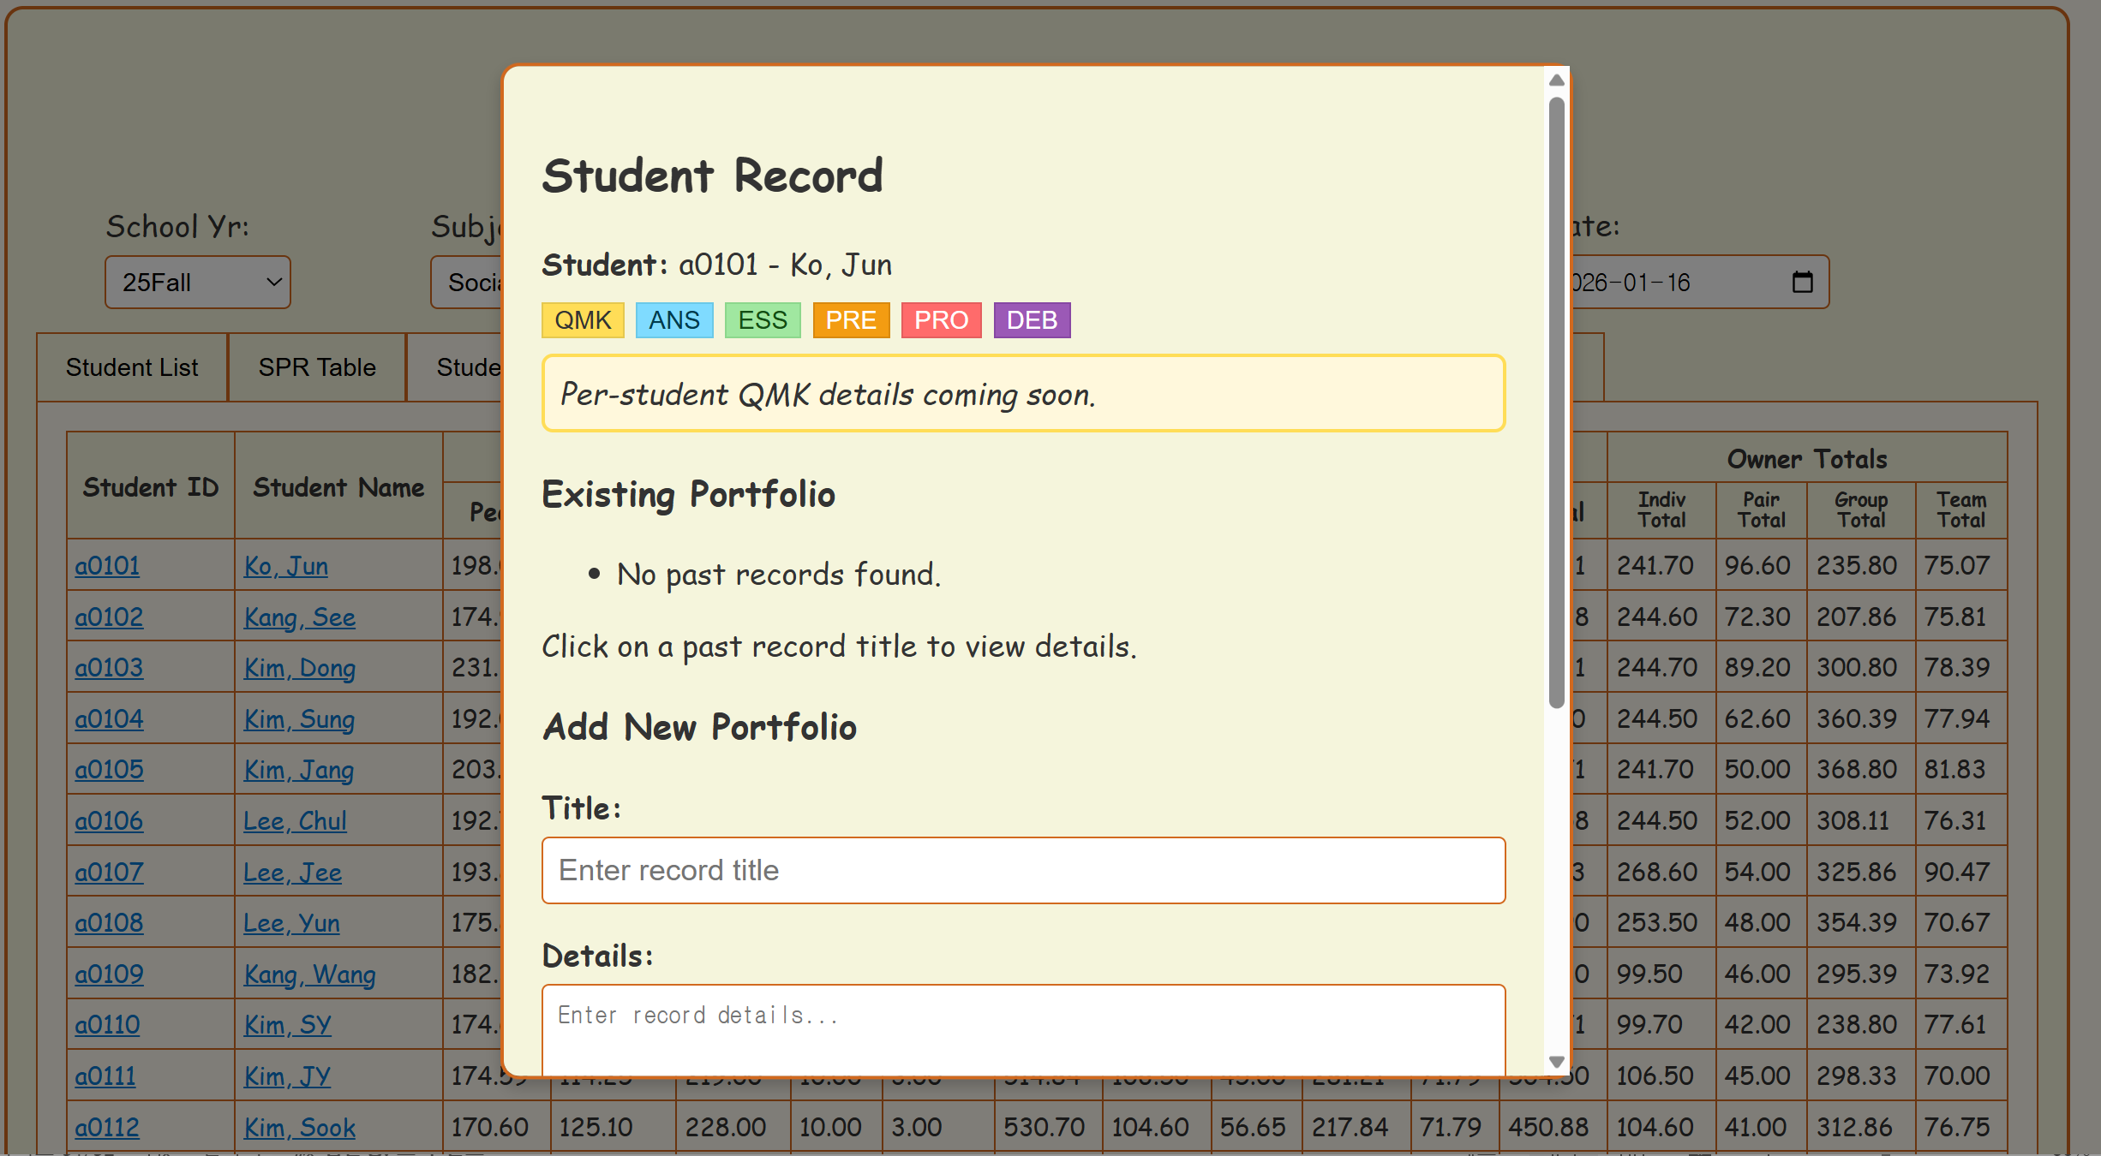
Task: Switch to the Student List tab
Action: [132, 367]
